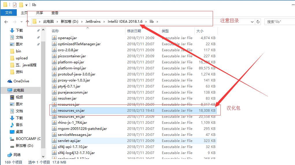The image size is (295, 165).
Task: Click IntelliJ IDEA 2018.1.6 breadcrumb segment
Action: pos(125,22)
